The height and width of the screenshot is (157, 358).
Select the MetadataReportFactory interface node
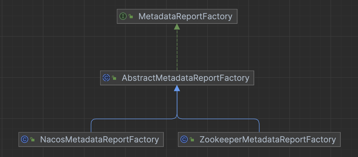pyautogui.click(x=177, y=16)
